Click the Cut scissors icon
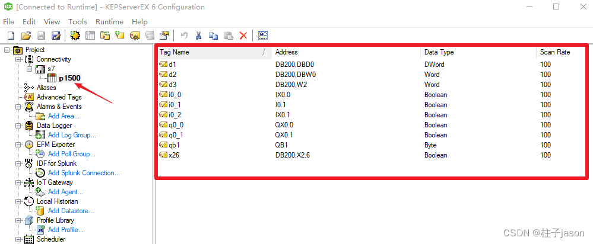 [x=198, y=36]
